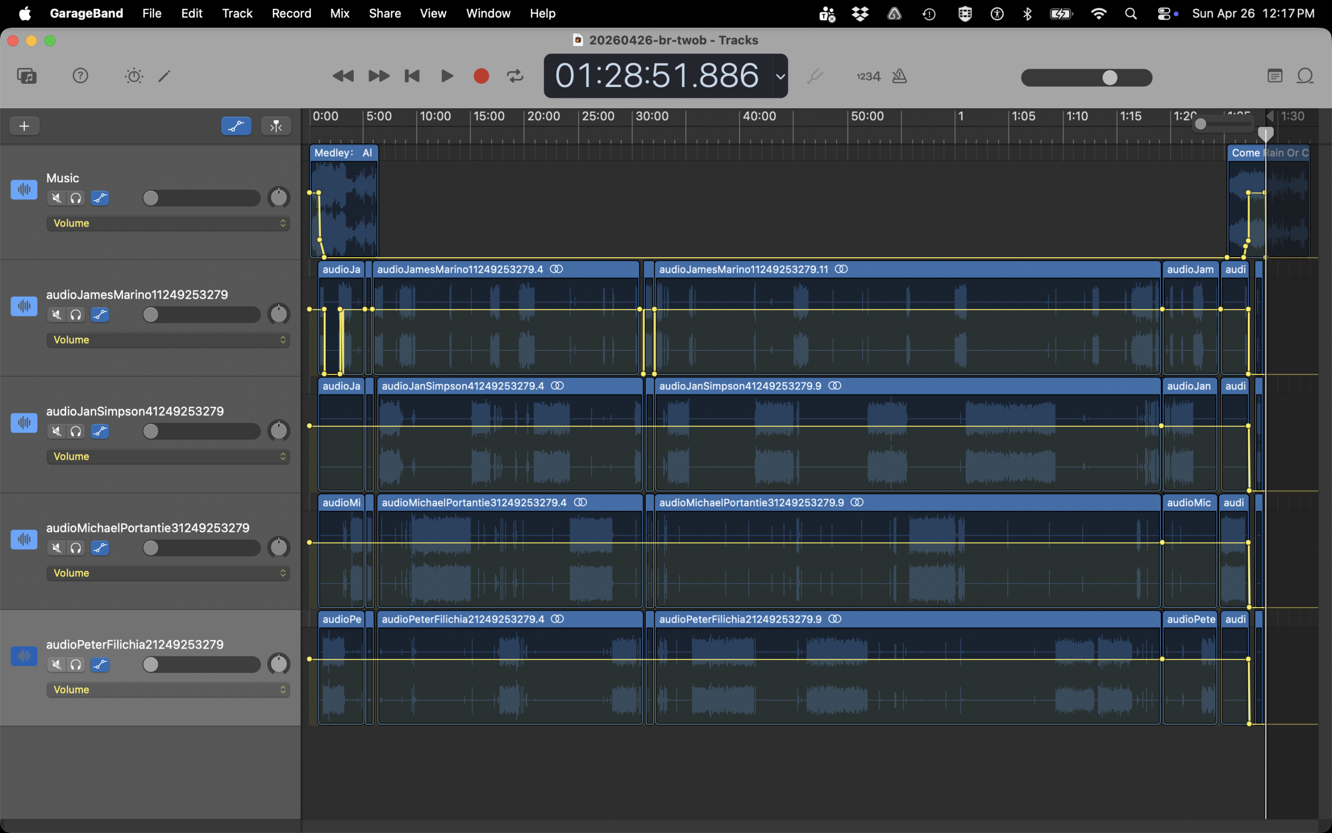Click the Record button
Image resolution: width=1332 pixels, height=833 pixels.
[x=481, y=75]
